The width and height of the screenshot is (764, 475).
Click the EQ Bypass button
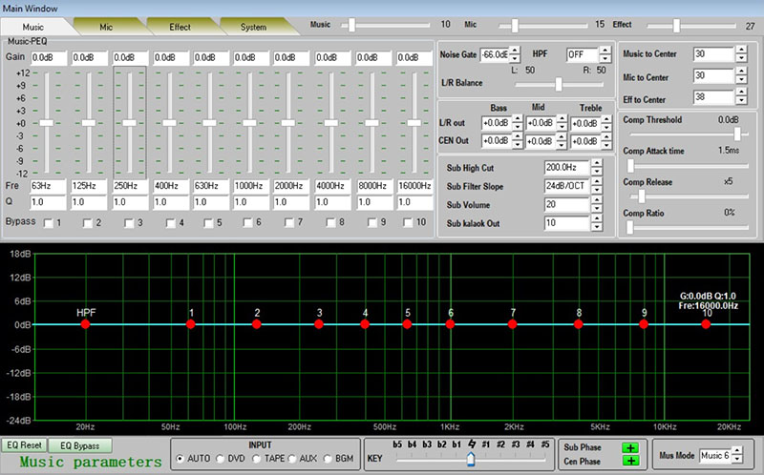click(x=80, y=445)
